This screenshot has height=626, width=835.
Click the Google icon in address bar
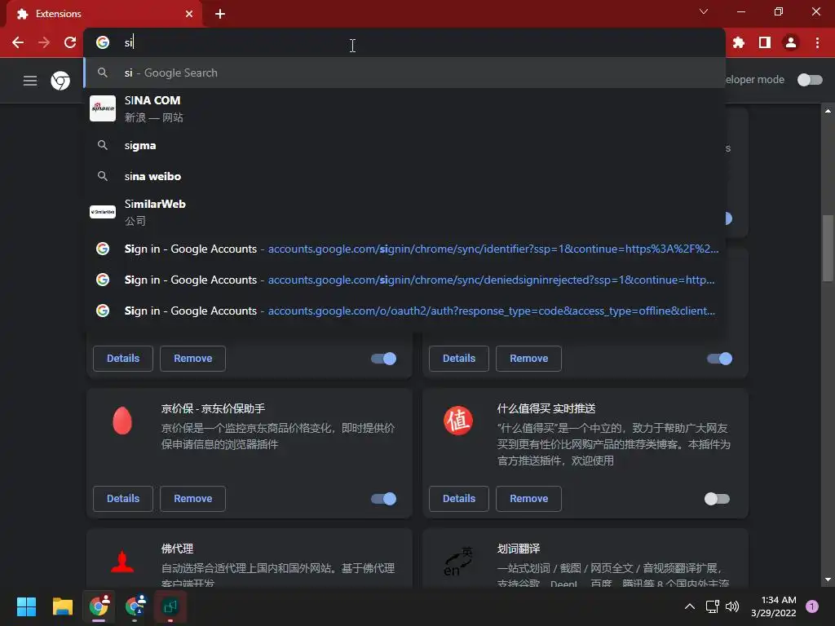[x=103, y=42]
